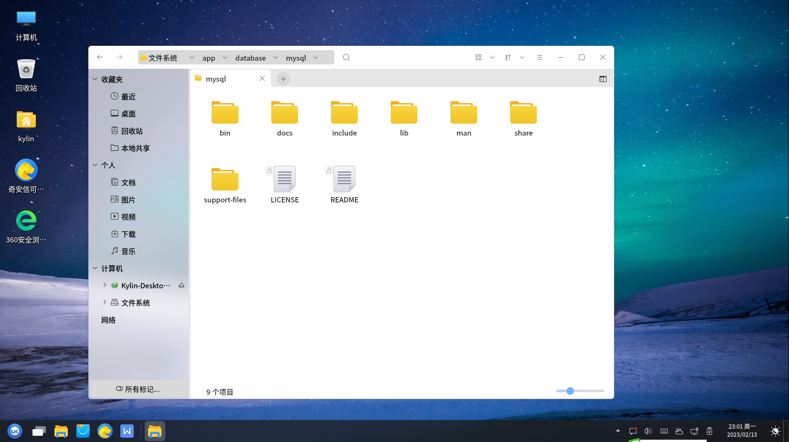Go back with the left arrow button

point(100,57)
